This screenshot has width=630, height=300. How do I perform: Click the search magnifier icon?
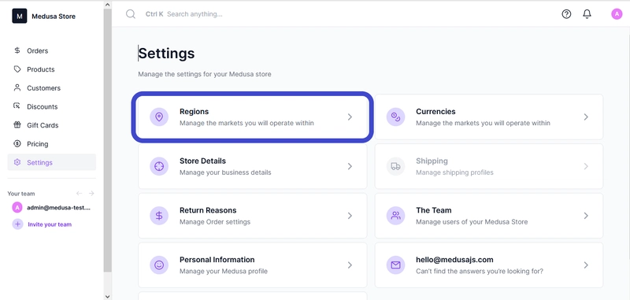[x=131, y=14]
